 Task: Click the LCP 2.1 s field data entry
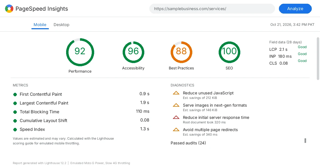(x=278, y=49)
